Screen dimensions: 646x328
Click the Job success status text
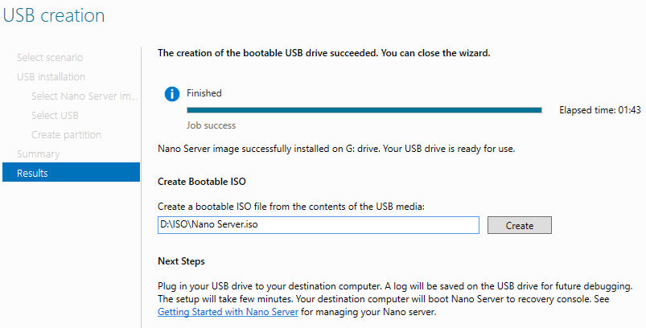211,125
